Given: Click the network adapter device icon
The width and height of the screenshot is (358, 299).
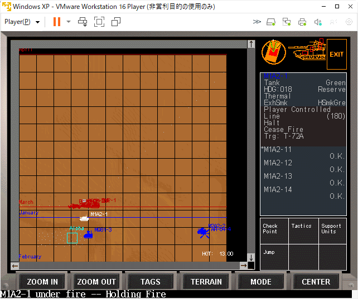Looking at the screenshot, I should coord(287,22).
